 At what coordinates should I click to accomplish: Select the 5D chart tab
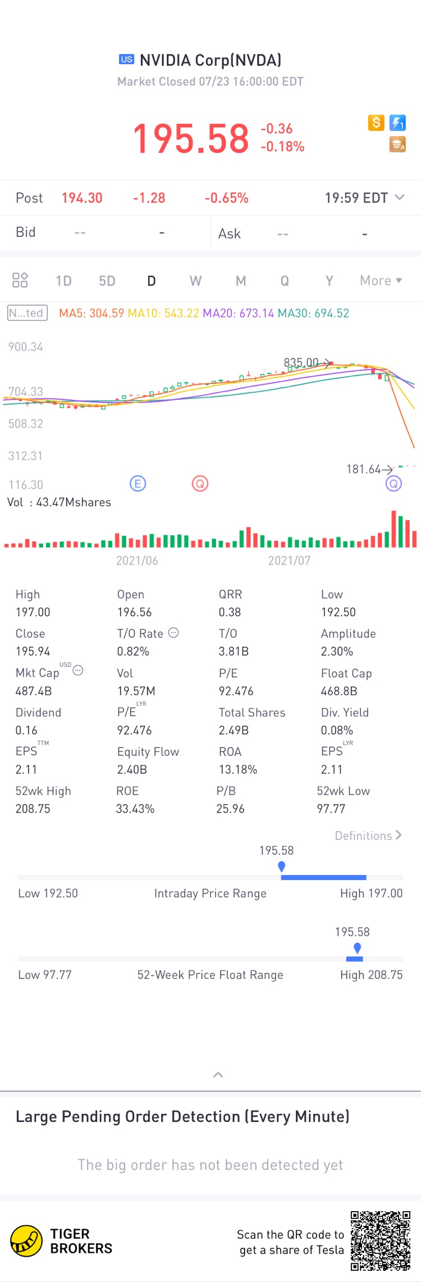click(107, 281)
